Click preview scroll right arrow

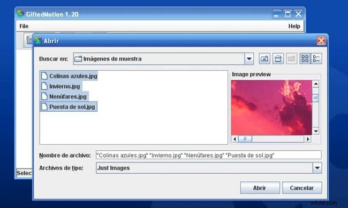308,139
